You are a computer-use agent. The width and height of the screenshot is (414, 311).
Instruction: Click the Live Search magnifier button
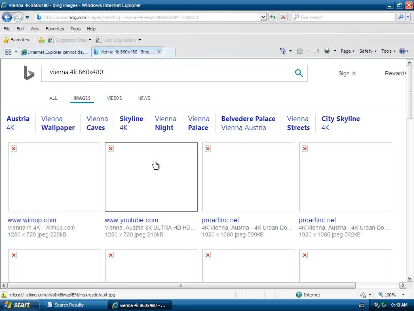click(401, 17)
